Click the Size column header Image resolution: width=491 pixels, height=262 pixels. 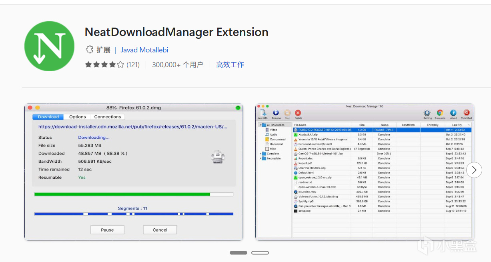(362, 125)
